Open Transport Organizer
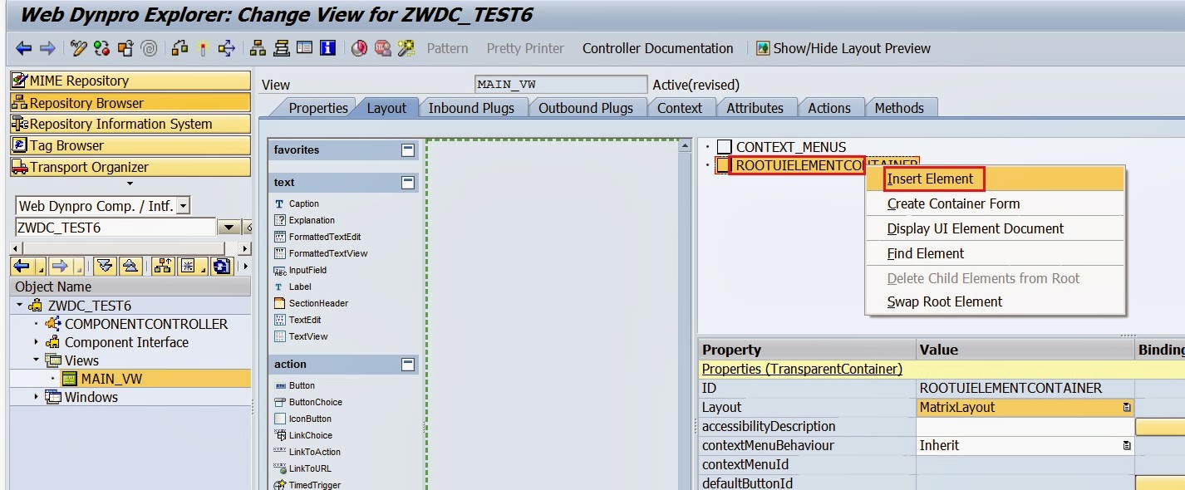This screenshot has height=490, width=1185. (130, 167)
